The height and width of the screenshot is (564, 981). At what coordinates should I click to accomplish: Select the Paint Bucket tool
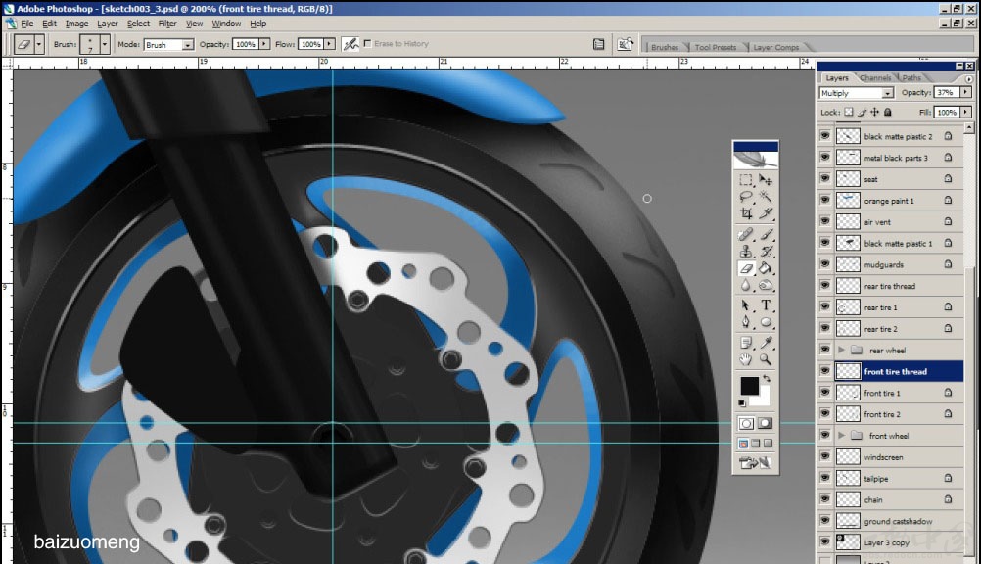[x=766, y=268]
